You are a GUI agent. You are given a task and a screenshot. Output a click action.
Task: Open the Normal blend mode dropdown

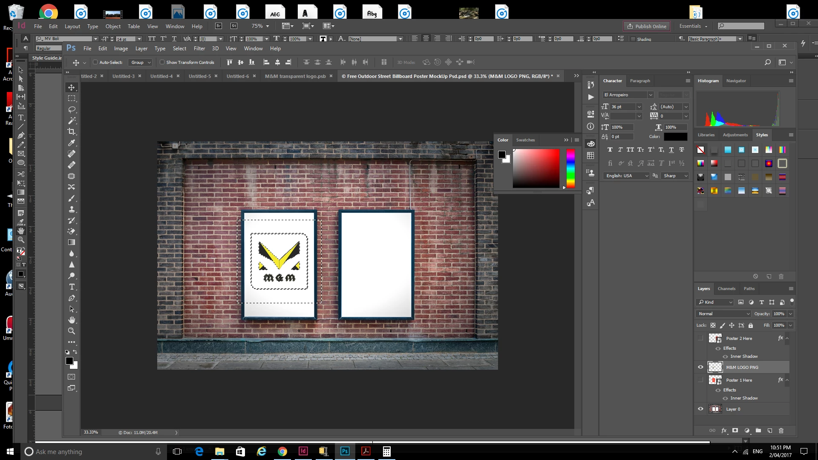(x=723, y=314)
